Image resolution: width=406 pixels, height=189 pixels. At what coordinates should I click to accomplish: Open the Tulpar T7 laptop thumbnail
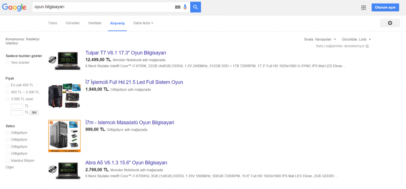tap(64, 60)
